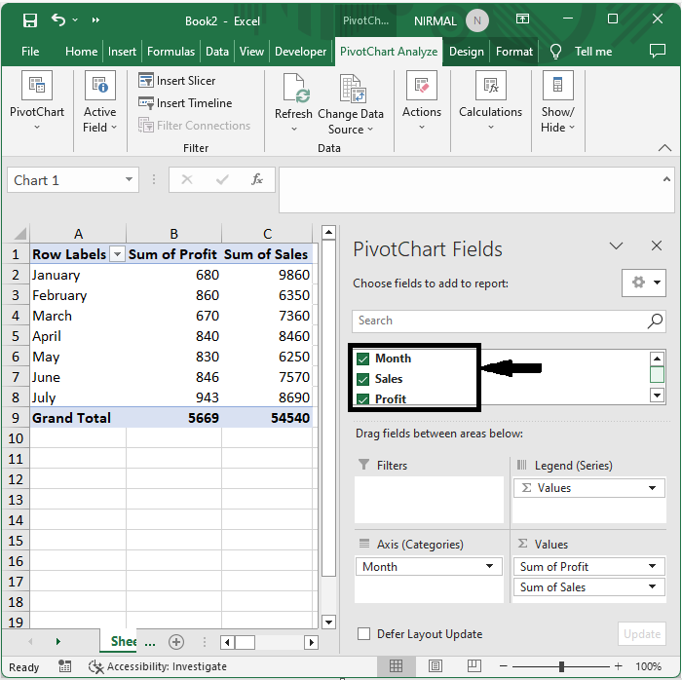Open the Format tab
Viewport: 682px width, 680px height.
click(514, 52)
